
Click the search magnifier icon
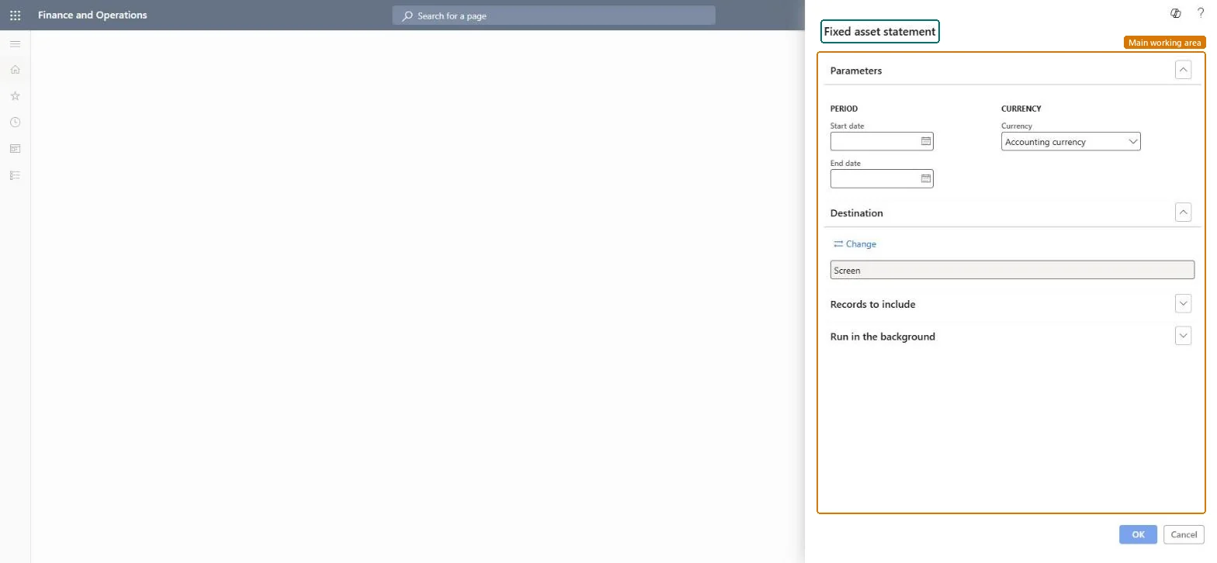point(407,16)
